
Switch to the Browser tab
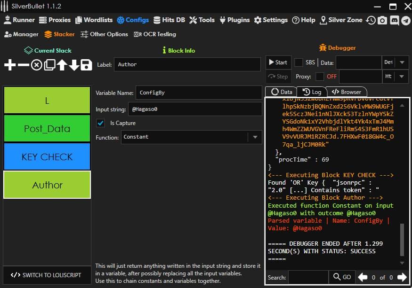346,92
